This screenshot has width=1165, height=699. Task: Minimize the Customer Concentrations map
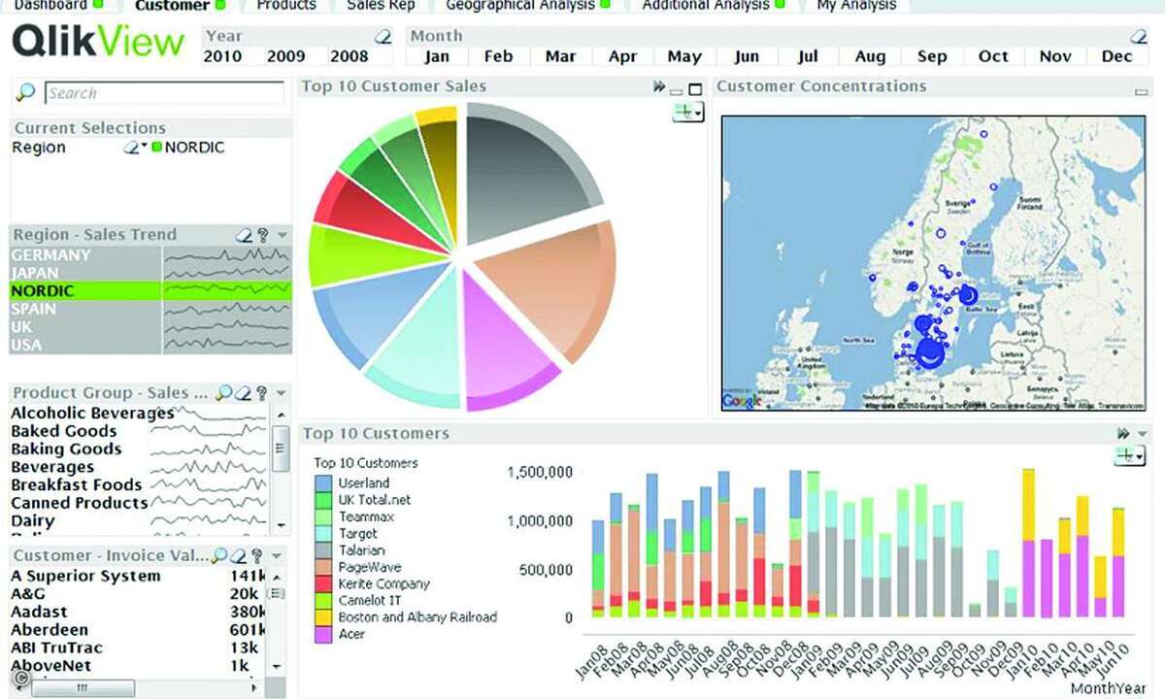(x=1141, y=91)
